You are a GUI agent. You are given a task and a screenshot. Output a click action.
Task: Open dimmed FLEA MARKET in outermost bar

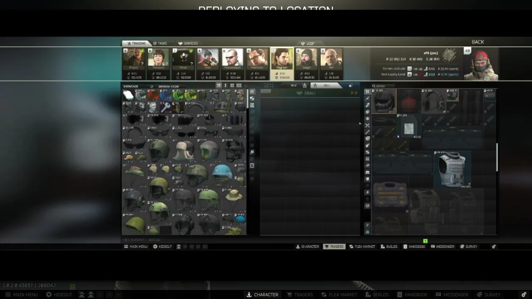339,294
